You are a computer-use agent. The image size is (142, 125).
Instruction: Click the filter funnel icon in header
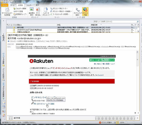tap(136, 25)
